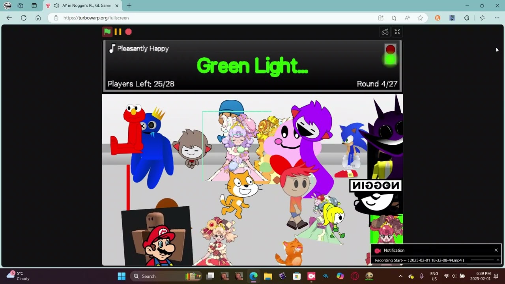The image size is (505, 284).
Task: Click the blue Sonic character
Action: click(352, 146)
